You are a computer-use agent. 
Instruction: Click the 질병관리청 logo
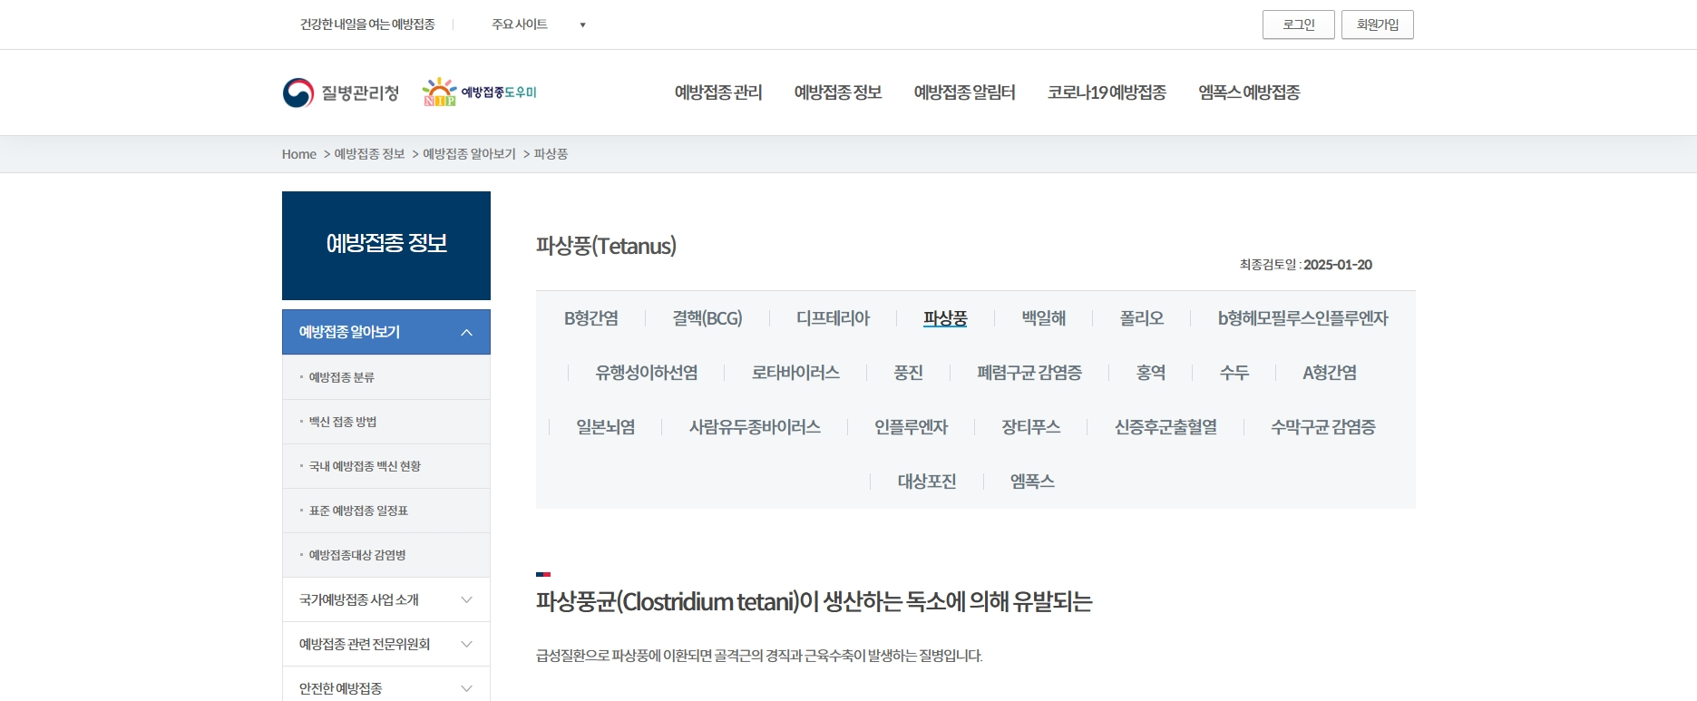click(x=341, y=92)
